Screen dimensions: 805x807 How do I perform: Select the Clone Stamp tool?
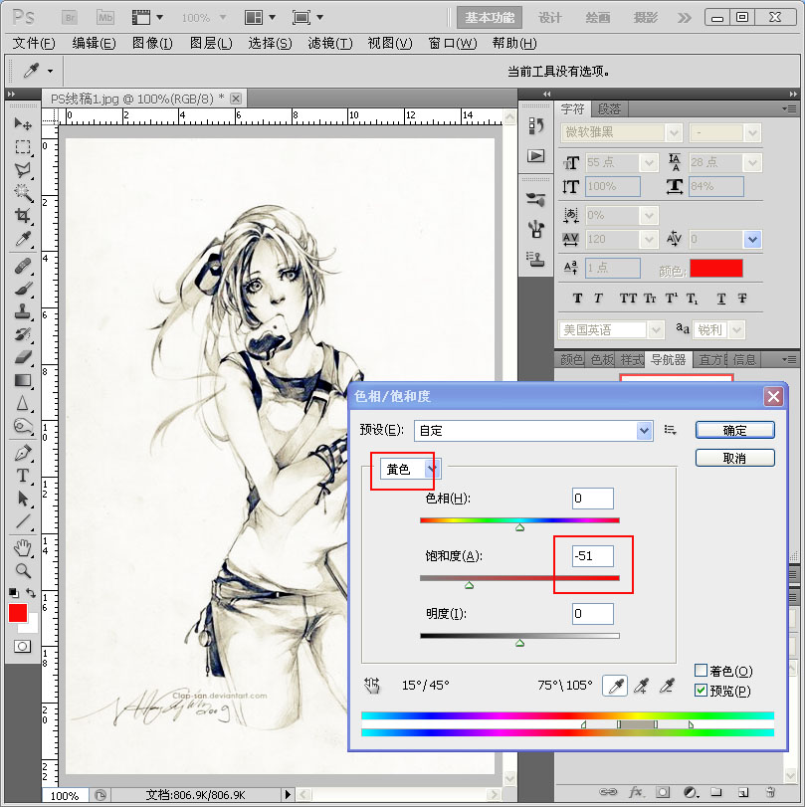click(x=23, y=311)
